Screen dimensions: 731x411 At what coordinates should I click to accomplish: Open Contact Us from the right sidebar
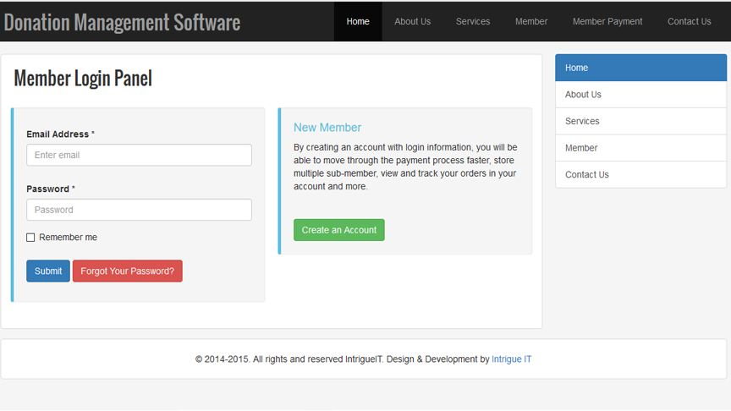click(640, 175)
